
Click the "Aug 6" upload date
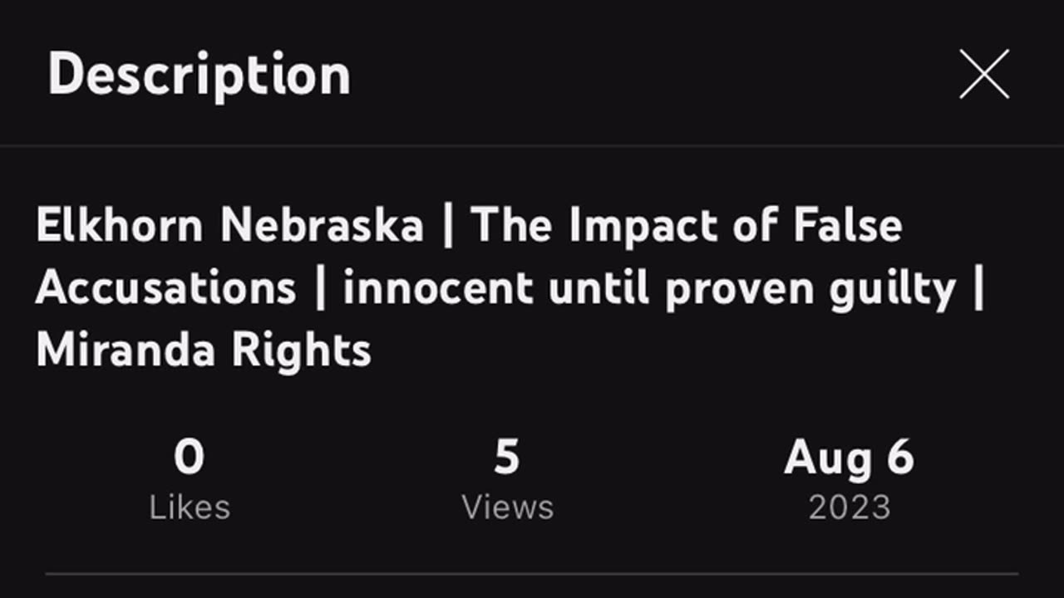(x=849, y=458)
